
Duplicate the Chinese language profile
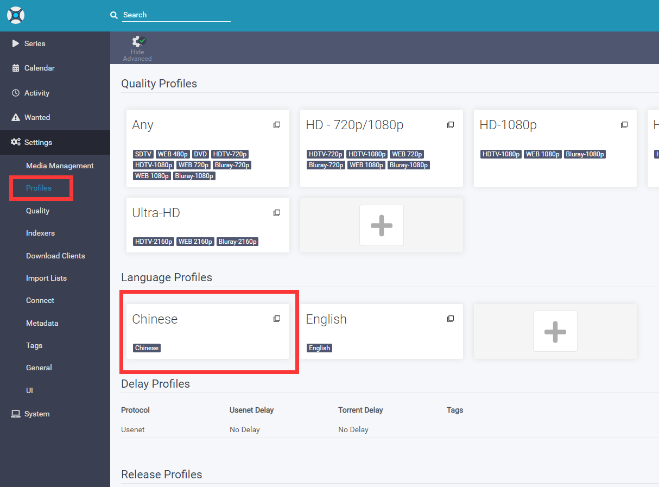pyautogui.click(x=277, y=319)
